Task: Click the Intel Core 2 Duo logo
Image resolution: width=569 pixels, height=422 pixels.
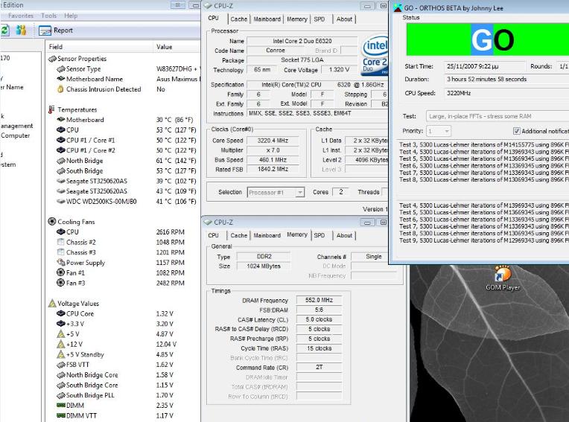Action: 375,56
